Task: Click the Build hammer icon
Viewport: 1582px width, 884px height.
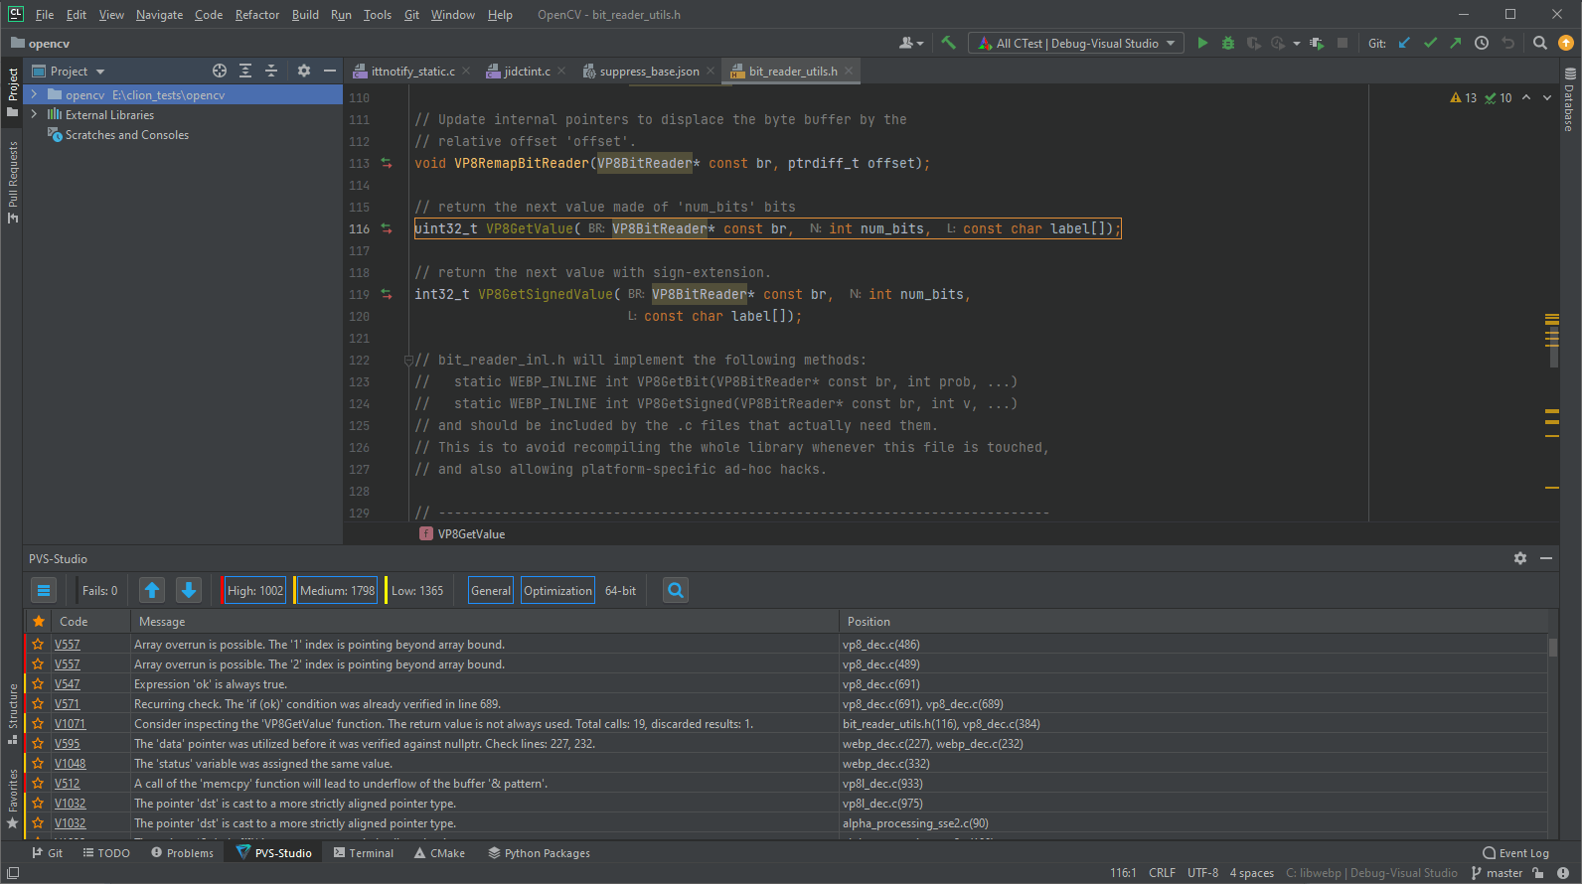Action: (948, 43)
